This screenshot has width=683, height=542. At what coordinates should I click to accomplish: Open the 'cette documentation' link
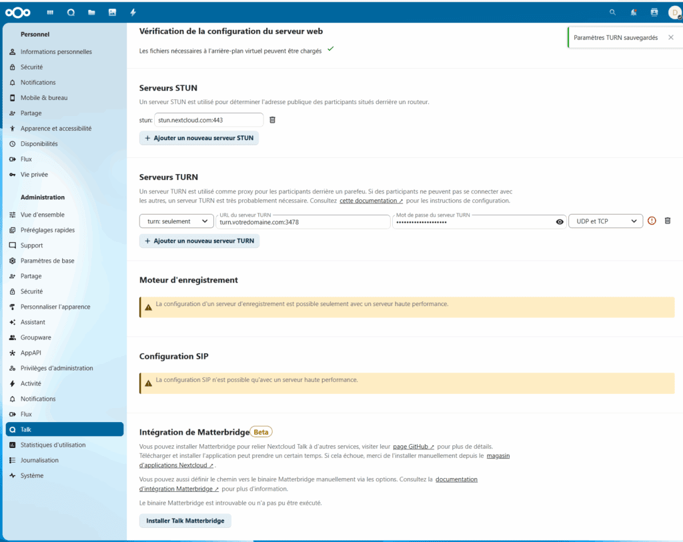(x=371, y=201)
